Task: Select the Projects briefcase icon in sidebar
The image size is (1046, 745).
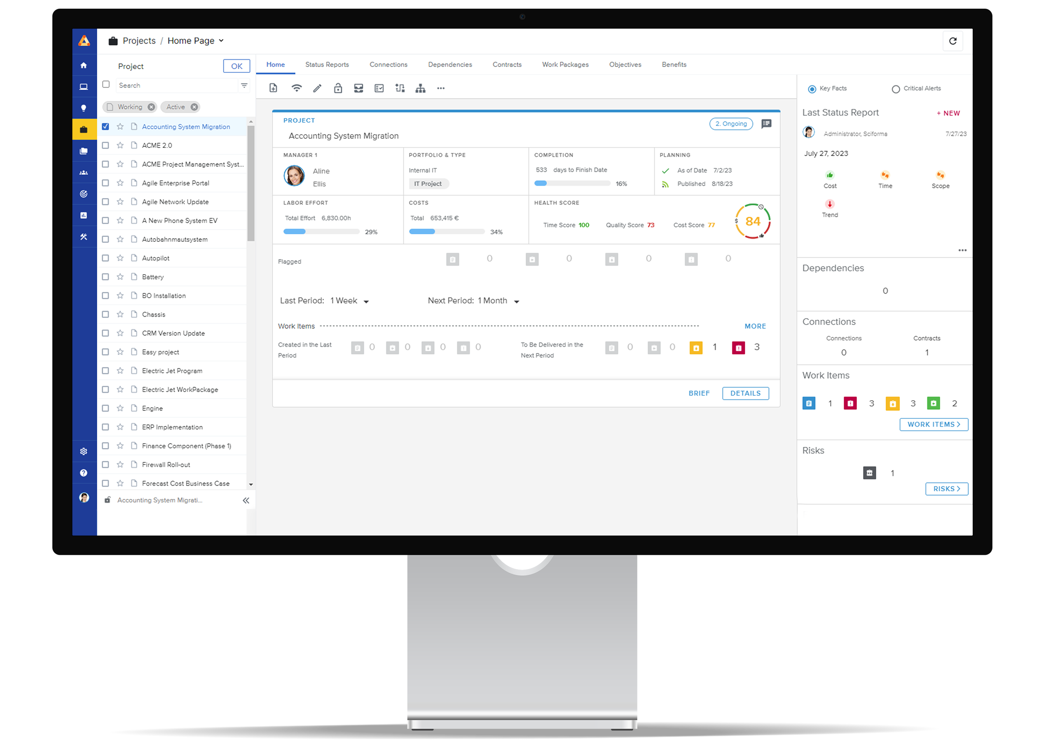Action: [x=84, y=129]
